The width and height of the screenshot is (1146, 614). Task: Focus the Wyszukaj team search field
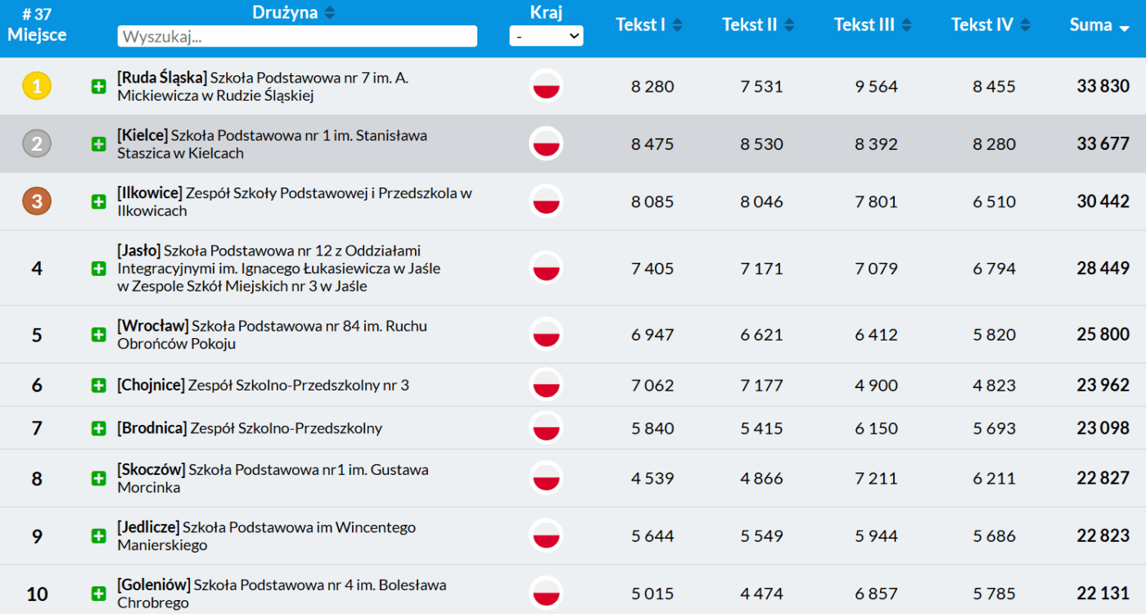click(297, 36)
